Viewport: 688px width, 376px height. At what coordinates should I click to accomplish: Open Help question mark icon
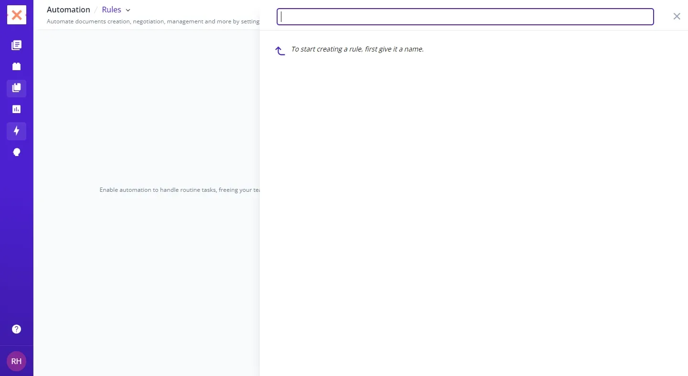16,329
